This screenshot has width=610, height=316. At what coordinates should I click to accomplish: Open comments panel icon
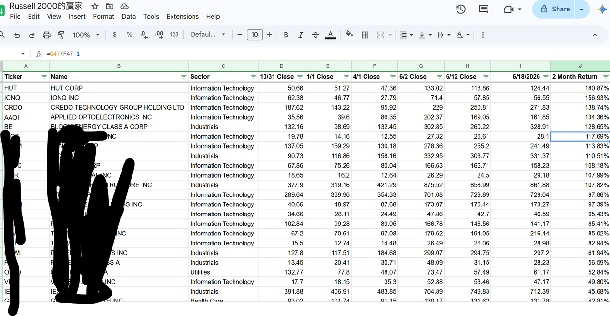point(483,9)
